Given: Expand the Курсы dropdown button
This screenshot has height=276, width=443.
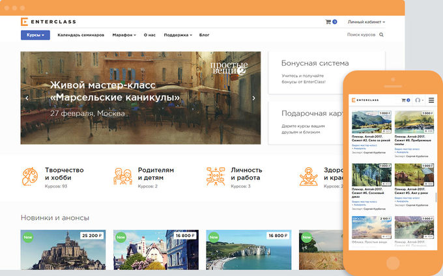Looking at the screenshot, I should (35, 34).
